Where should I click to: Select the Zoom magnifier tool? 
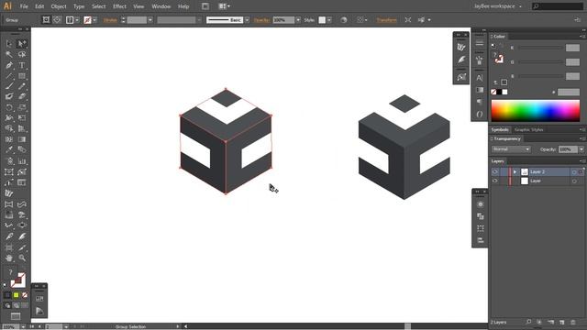pos(22,258)
